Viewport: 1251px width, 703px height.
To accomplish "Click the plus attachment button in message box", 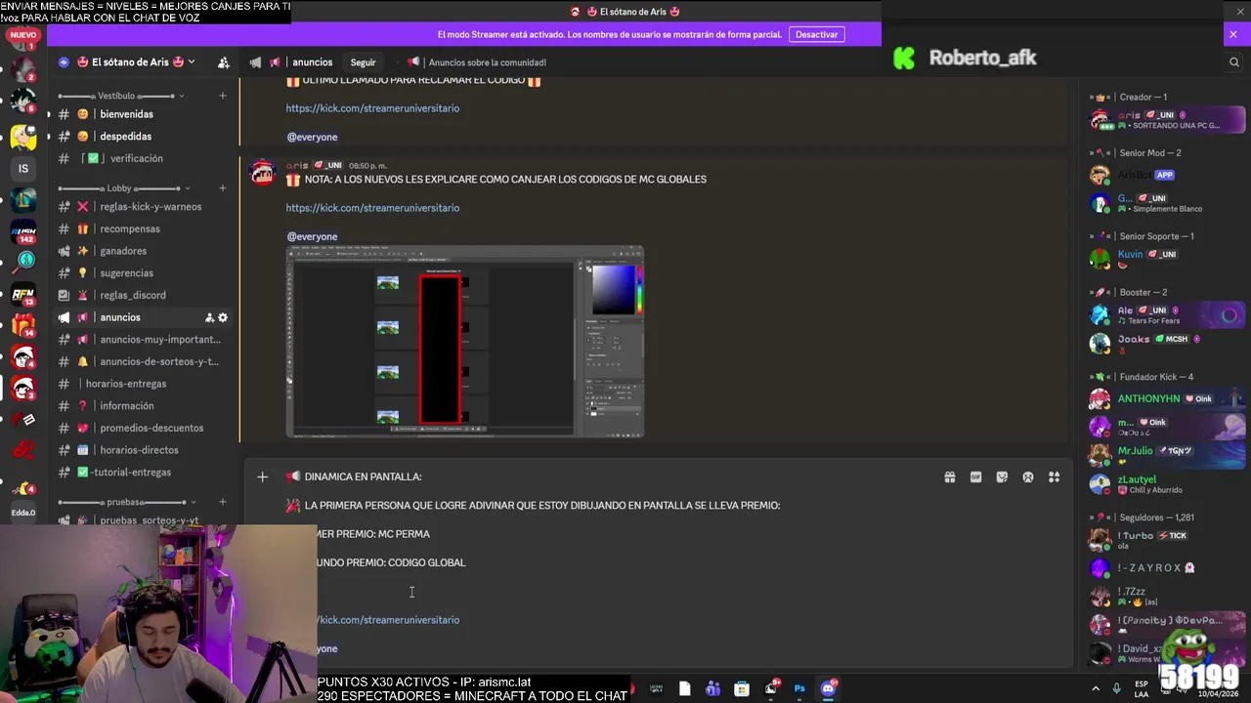I will coord(262,476).
